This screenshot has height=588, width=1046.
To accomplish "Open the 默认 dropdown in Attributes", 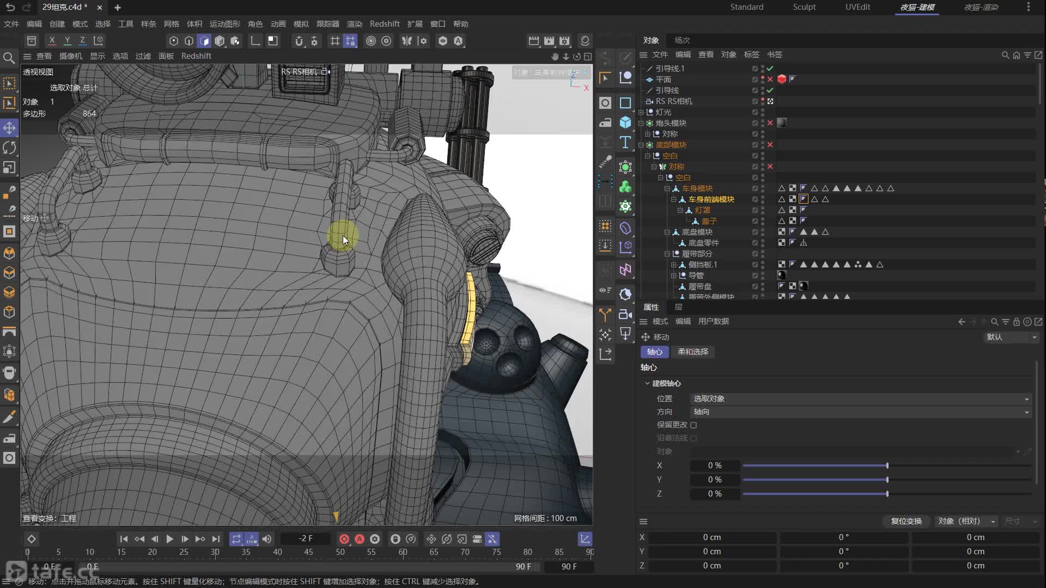I will pyautogui.click(x=1011, y=338).
